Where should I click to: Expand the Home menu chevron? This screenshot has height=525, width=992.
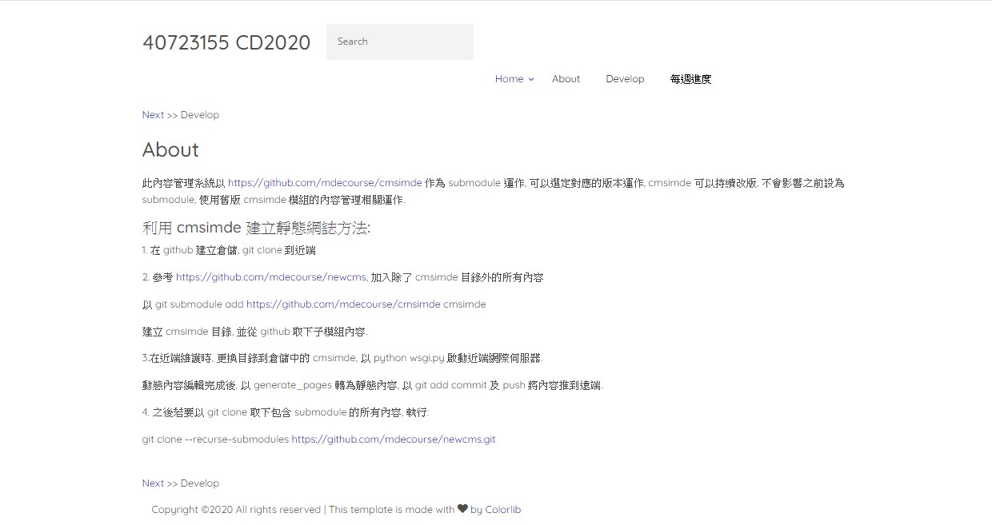point(531,79)
